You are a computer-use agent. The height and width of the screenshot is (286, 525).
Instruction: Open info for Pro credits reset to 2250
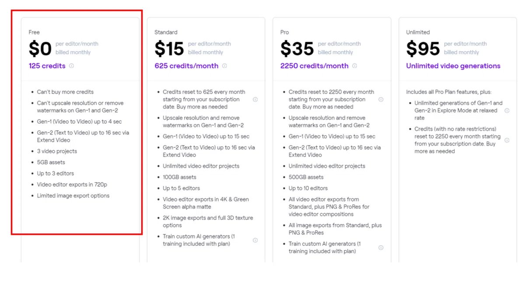[x=381, y=99]
